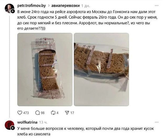Open the авиаперевозки topic link
This screenshot has width=163, height=139.
pos(65,6)
